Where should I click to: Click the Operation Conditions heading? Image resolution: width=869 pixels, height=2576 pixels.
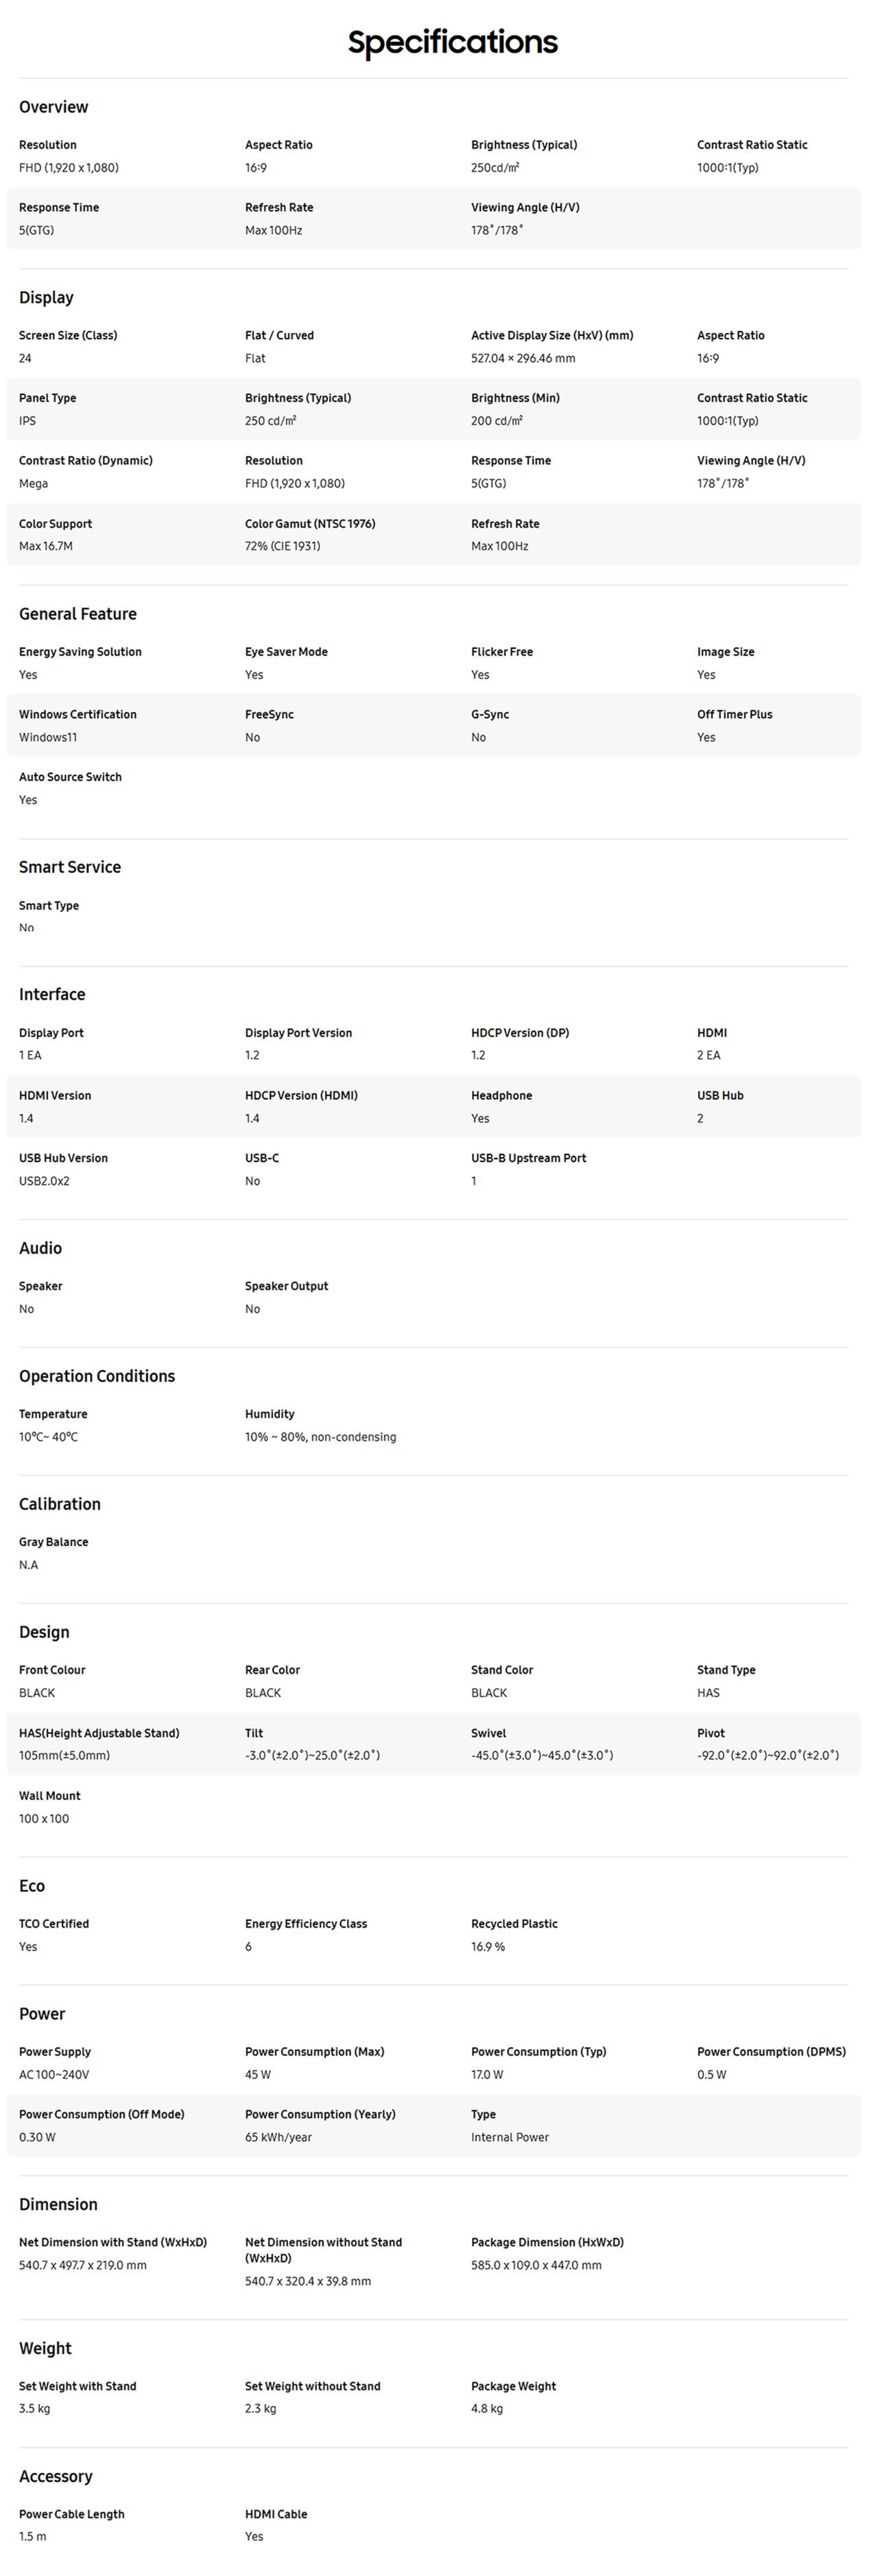coord(97,1376)
